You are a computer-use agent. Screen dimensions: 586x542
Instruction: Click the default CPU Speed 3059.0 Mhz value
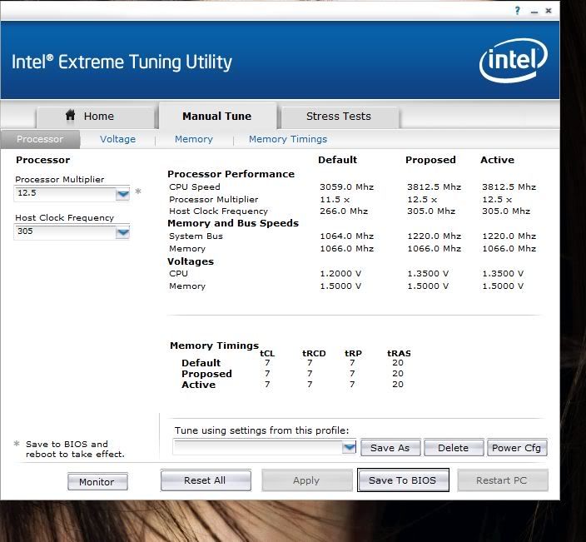346,186
